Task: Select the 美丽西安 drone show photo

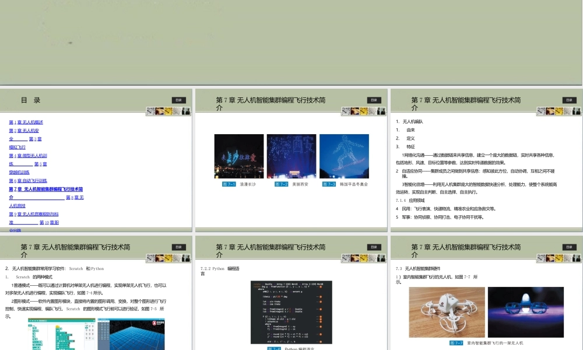Action: [x=291, y=156]
